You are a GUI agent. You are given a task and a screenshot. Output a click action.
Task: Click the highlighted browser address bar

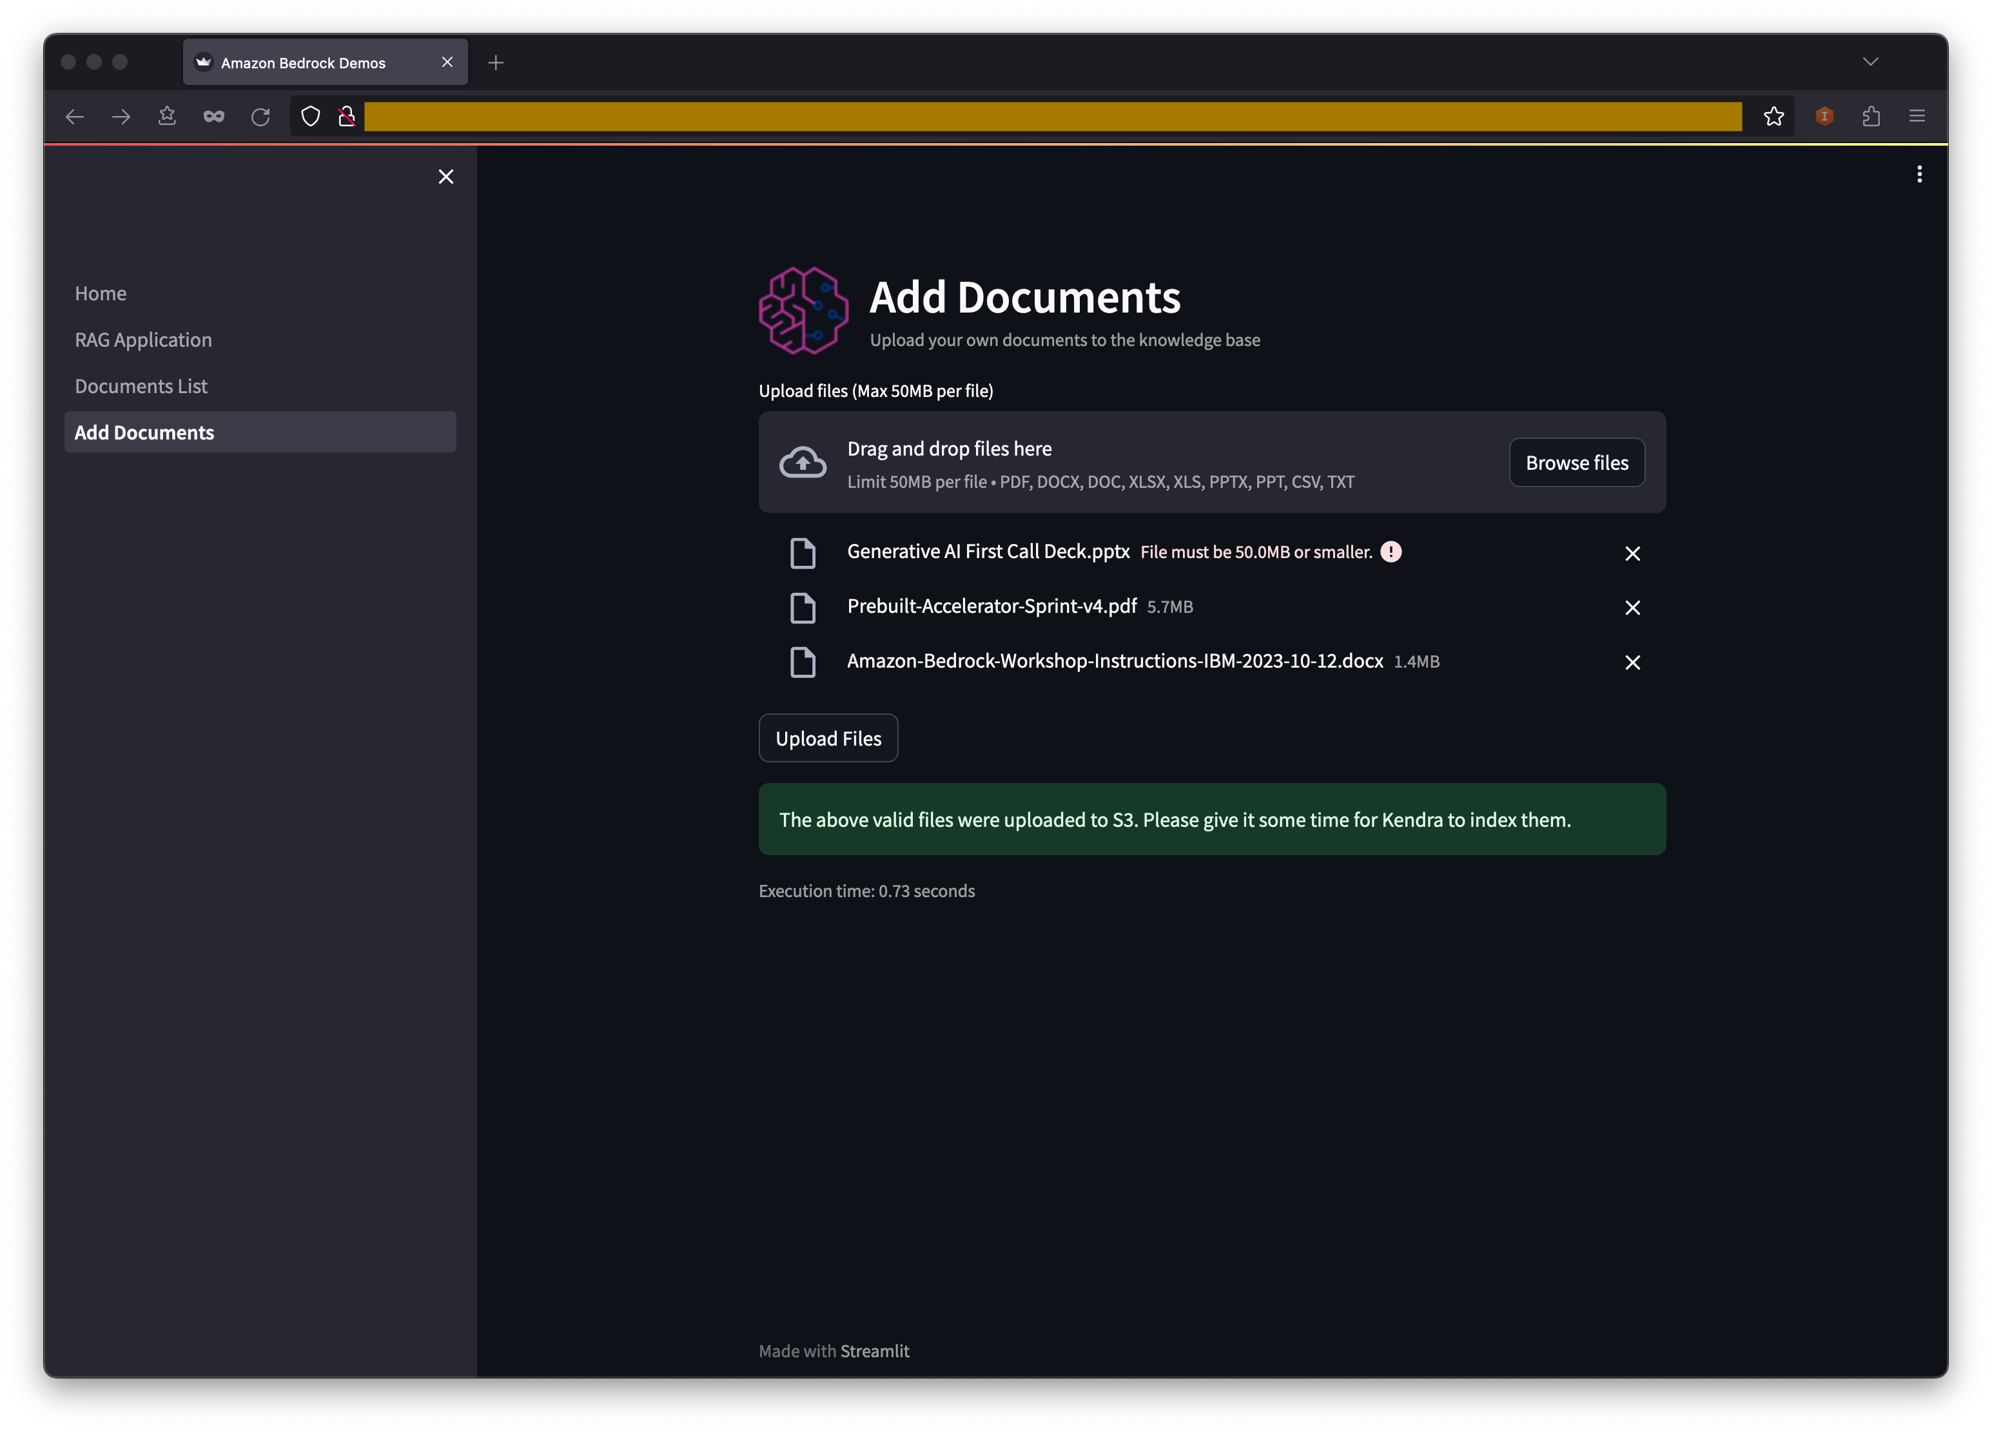(1052, 116)
